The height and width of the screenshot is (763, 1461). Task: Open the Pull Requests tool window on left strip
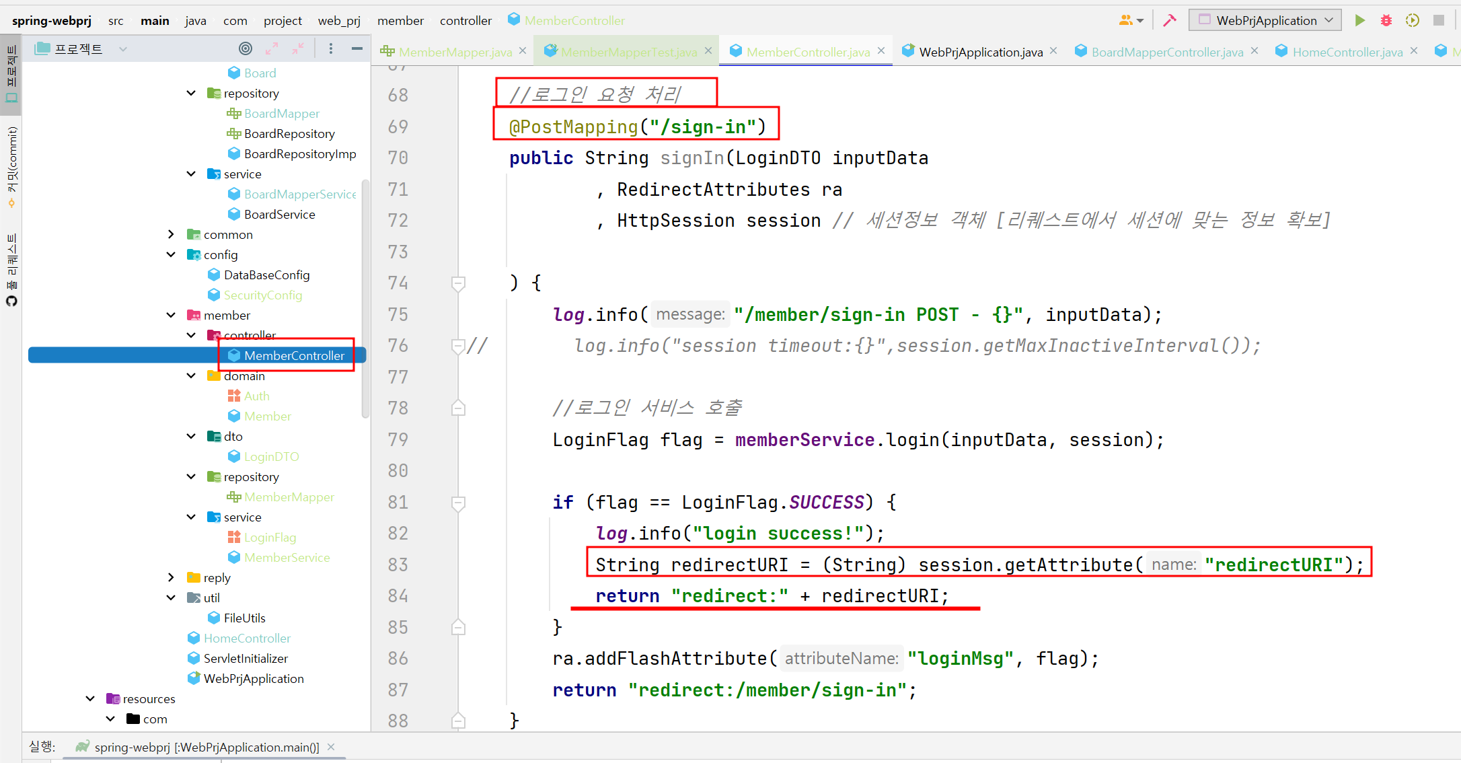[11, 269]
